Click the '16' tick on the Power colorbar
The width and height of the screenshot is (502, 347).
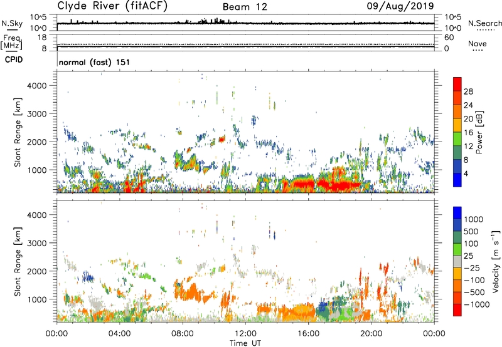pos(468,133)
